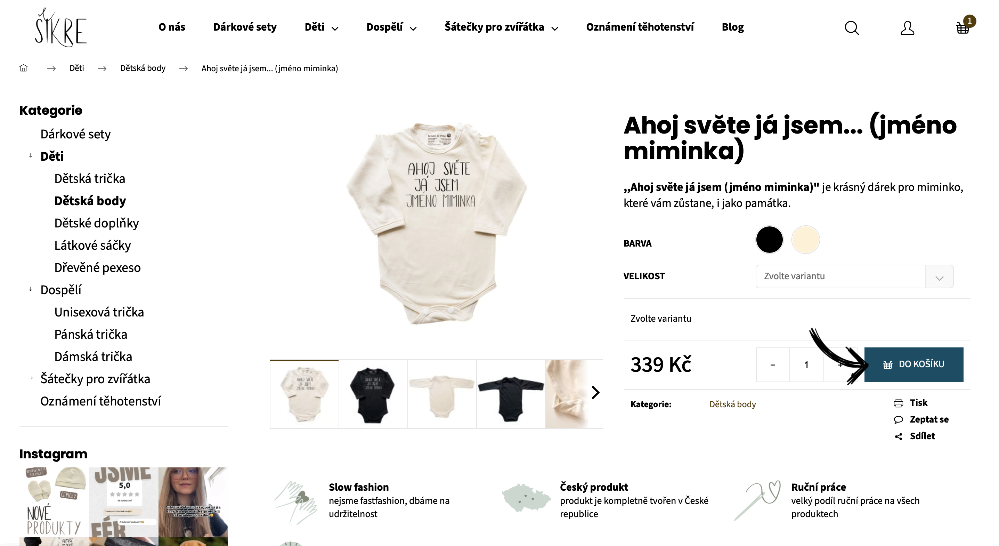
Task: Select the cream color swatch
Action: (805, 239)
